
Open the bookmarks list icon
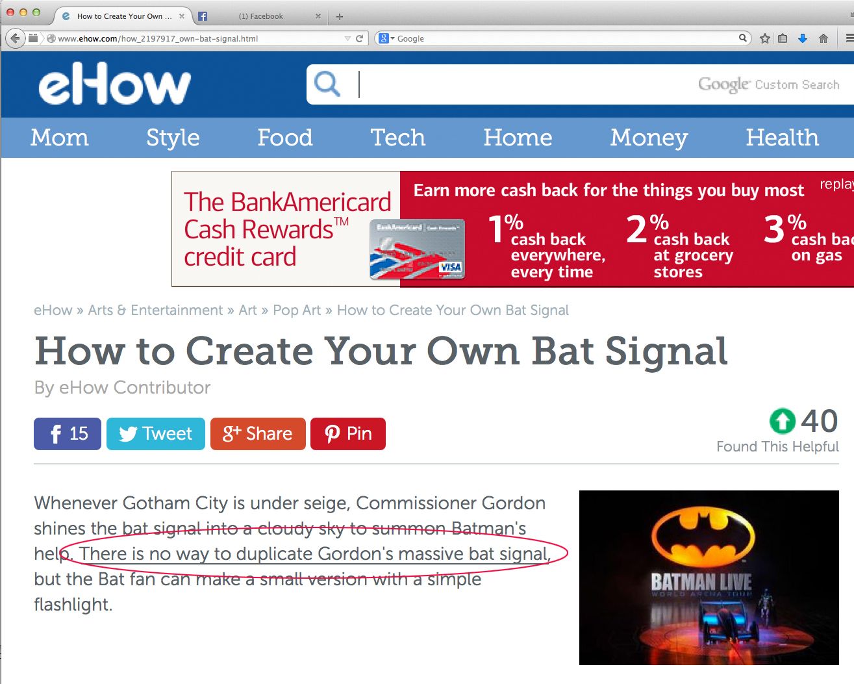(x=783, y=38)
